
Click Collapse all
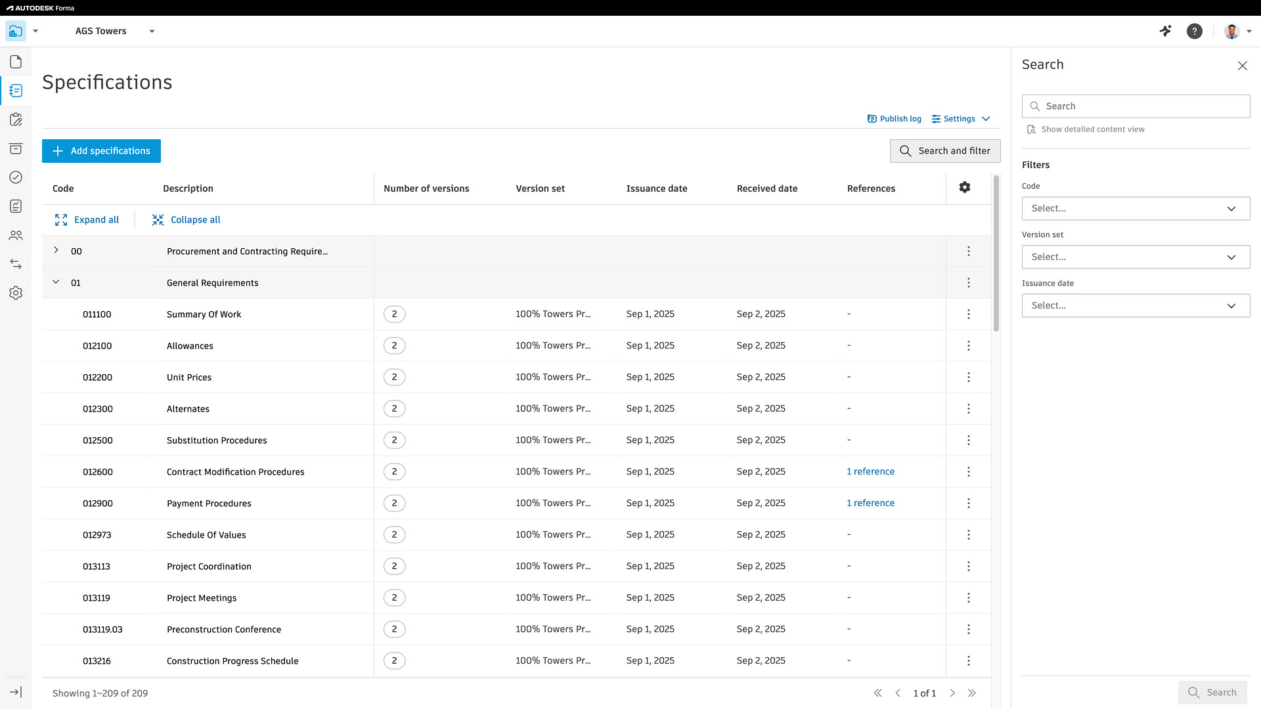click(x=186, y=220)
